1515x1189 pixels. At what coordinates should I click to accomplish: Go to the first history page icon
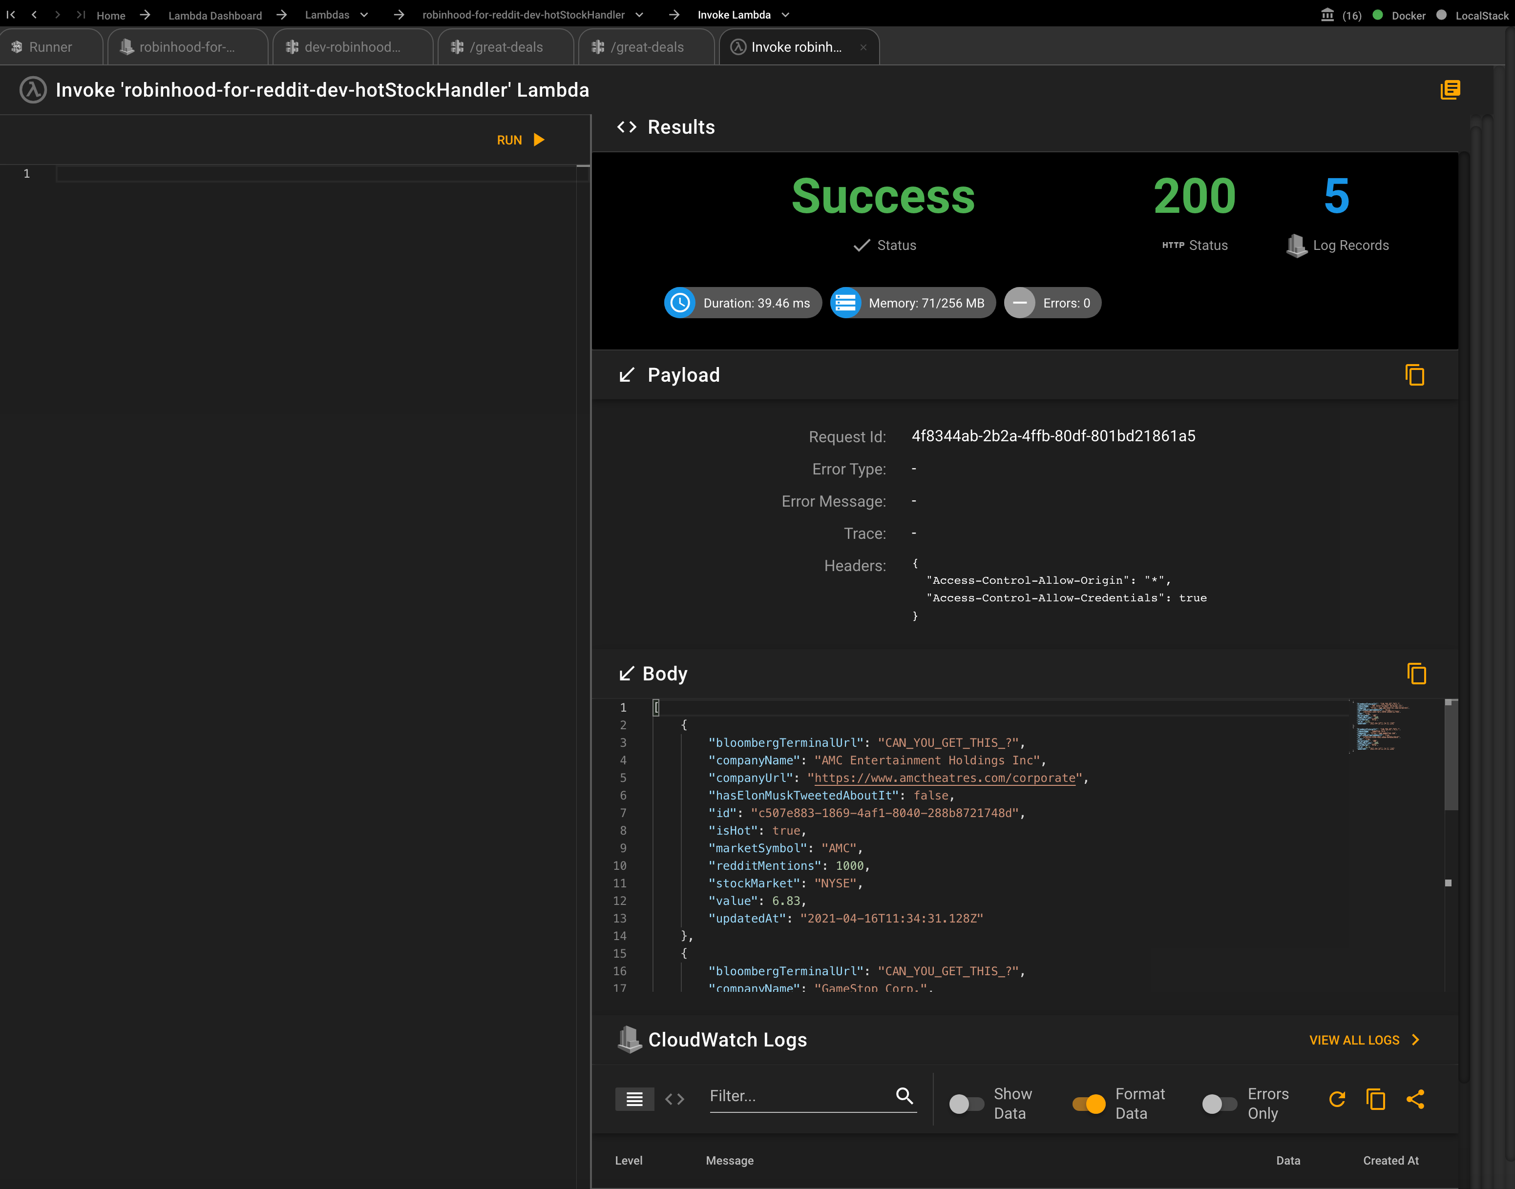click(11, 15)
